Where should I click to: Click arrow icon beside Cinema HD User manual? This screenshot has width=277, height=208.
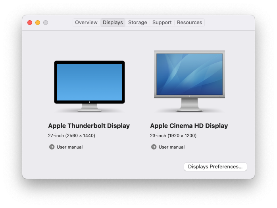(x=154, y=147)
